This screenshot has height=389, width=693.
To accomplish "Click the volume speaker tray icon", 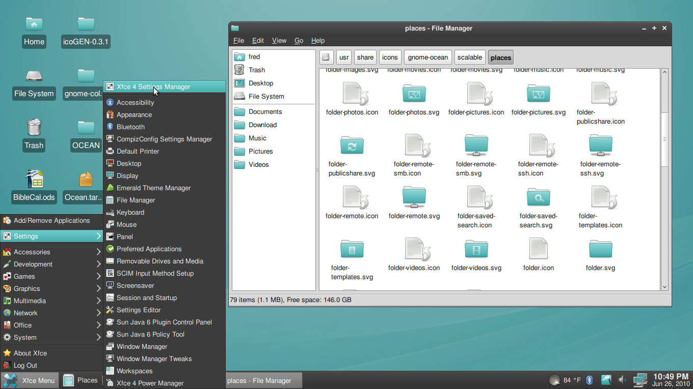I will tap(622, 380).
